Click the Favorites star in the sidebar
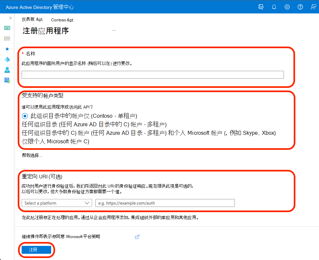Image resolution: width=319 pixels, height=260 pixels. 7,49
